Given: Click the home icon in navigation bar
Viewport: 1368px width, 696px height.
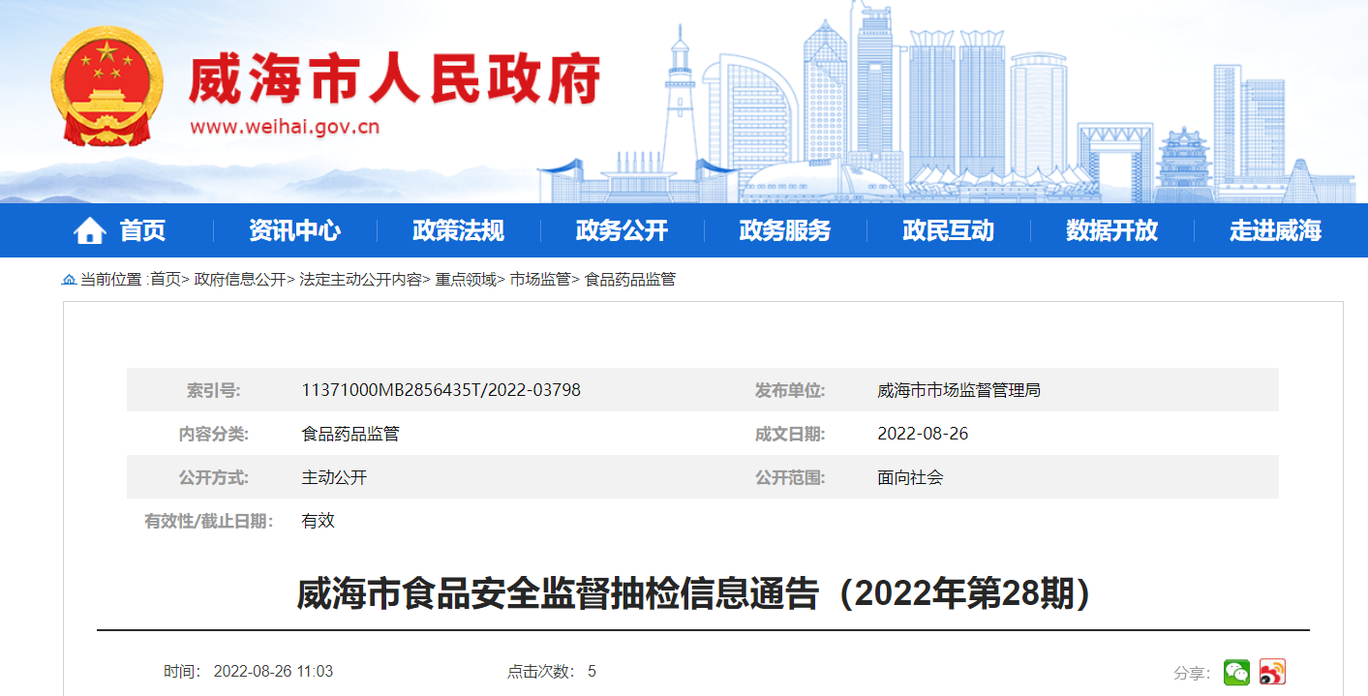Looking at the screenshot, I should click(89, 231).
